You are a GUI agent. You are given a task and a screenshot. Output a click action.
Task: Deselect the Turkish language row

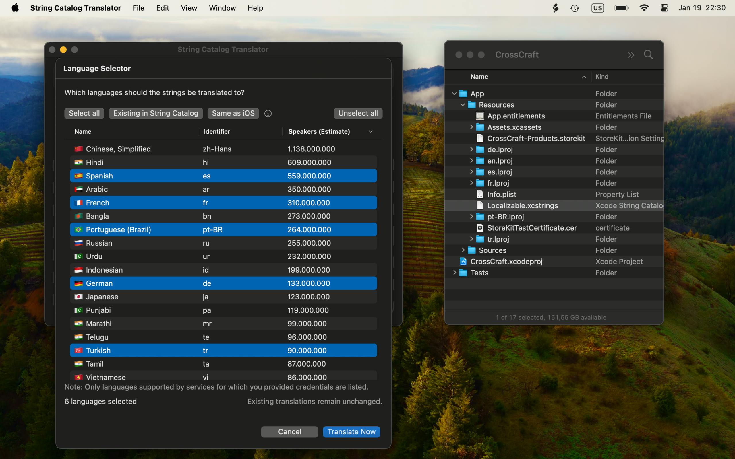point(223,350)
